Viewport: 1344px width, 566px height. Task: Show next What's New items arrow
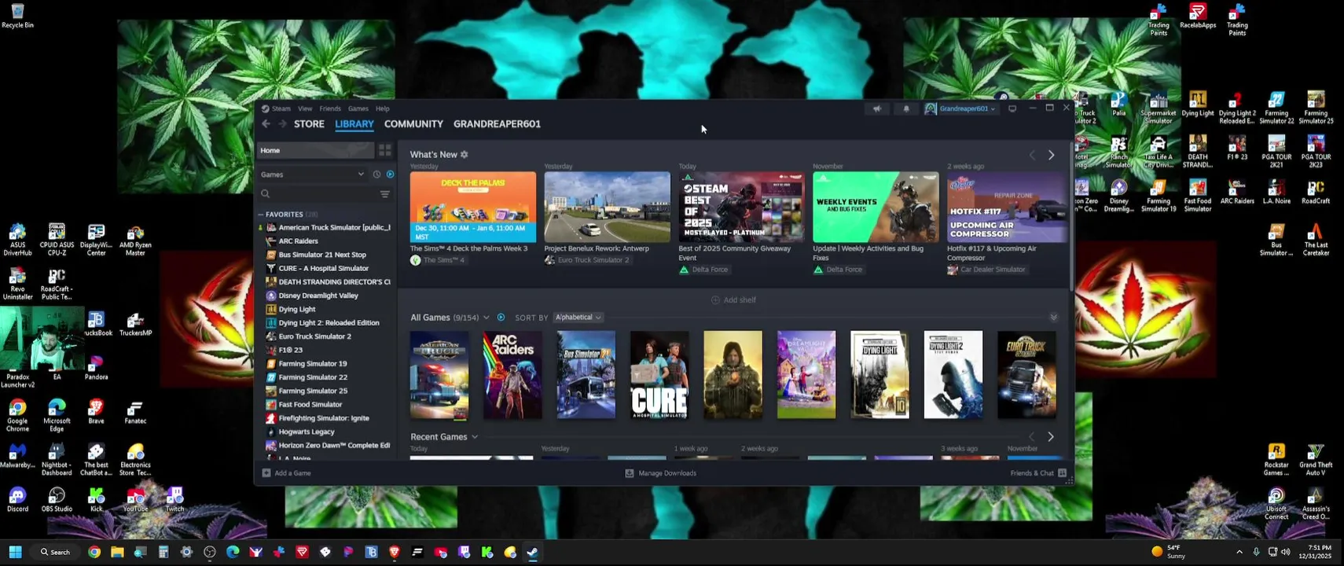(x=1052, y=156)
